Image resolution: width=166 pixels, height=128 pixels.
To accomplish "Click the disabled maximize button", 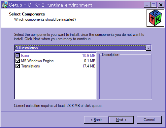I will pyautogui.click(x=154, y=5).
